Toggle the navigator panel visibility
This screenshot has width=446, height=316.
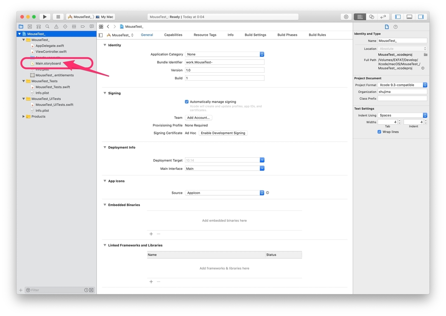click(398, 17)
